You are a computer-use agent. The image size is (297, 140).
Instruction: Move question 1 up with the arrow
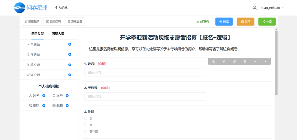[x=255, y=61]
